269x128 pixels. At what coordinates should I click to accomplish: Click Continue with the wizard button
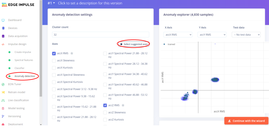coord(246,121)
